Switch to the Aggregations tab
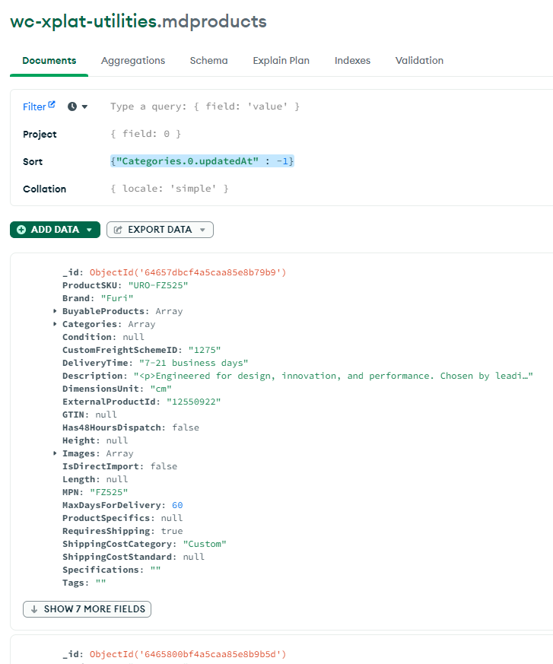This screenshot has width=553, height=664. 133,61
